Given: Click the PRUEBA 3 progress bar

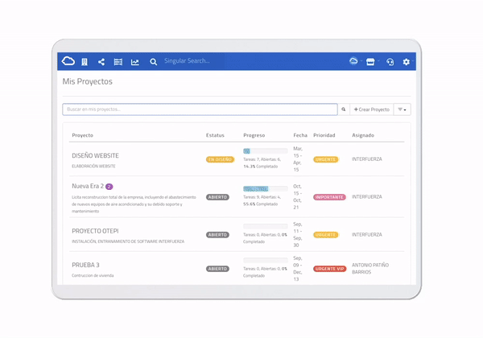Looking at the screenshot, I should (x=265, y=260).
